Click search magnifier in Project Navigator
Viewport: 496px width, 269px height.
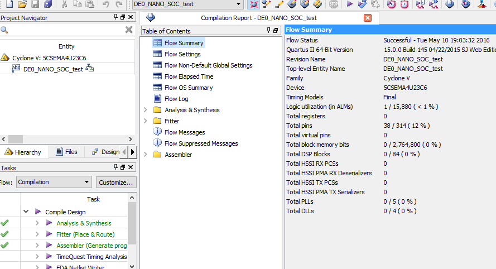tap(4, 30)
